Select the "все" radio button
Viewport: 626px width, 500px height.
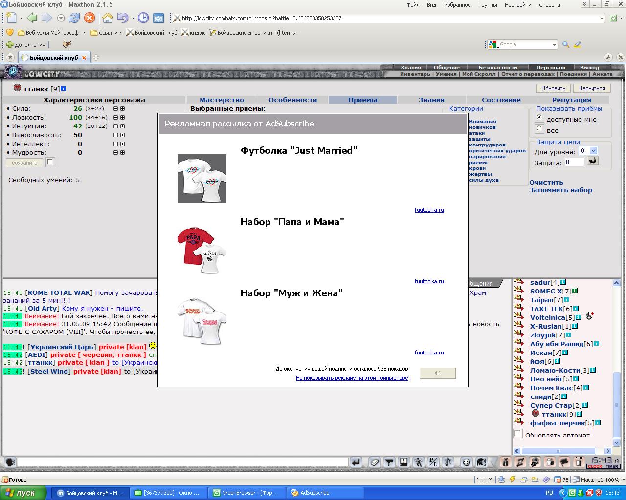pyautogui.click(x=539, y=129)
